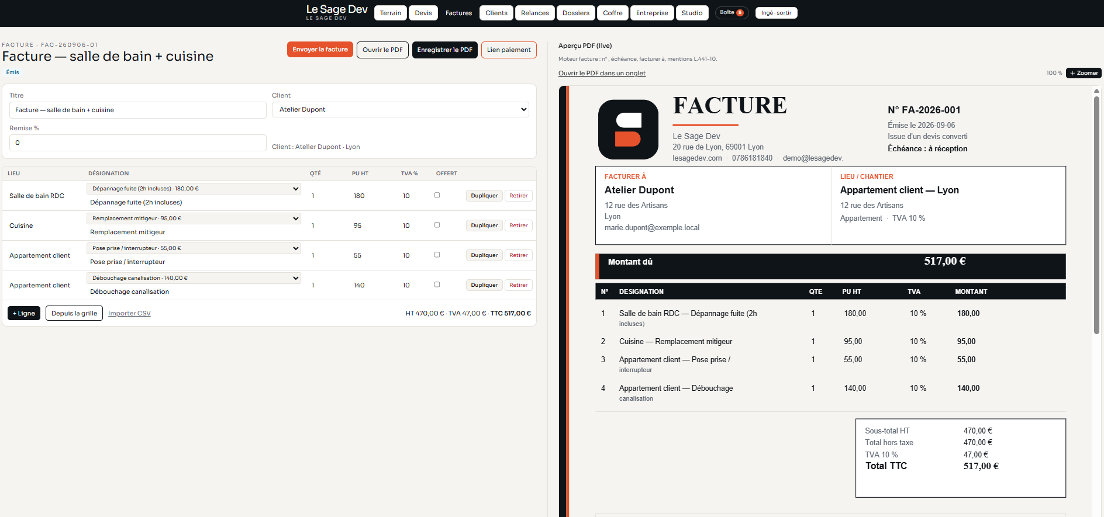The height and width of the screenshot is (517, 1104).
Task: Expand the Pose prise / interrupteur designation dropdown
Action: (194, 248)
